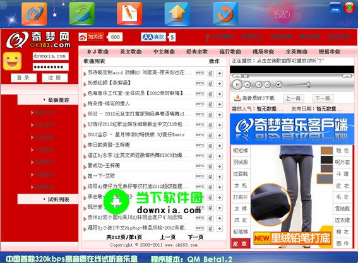Click the username field showing downxia.com

coord(51,56)
